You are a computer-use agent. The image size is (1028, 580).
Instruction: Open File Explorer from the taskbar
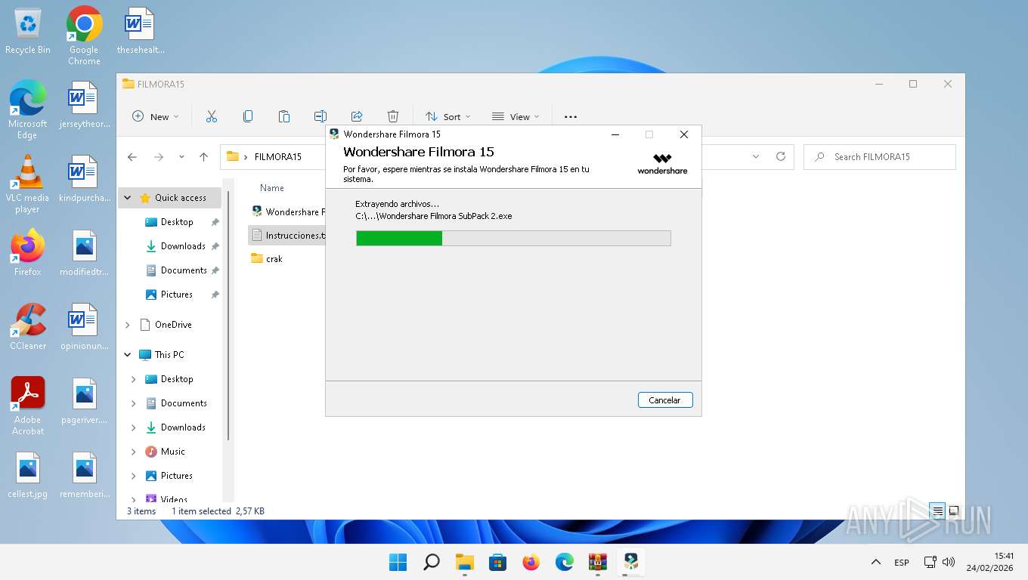464,562
